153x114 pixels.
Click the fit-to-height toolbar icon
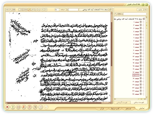point(23,9)
